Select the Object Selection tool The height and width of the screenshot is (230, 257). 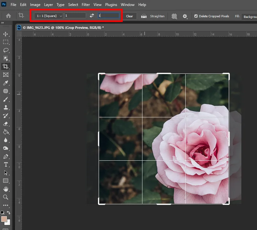point(6,58)
